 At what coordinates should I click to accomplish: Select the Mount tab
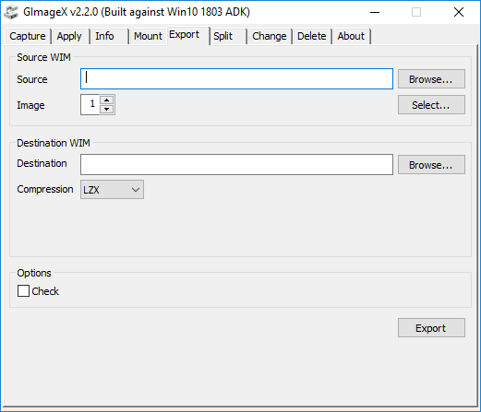[148, 36]
